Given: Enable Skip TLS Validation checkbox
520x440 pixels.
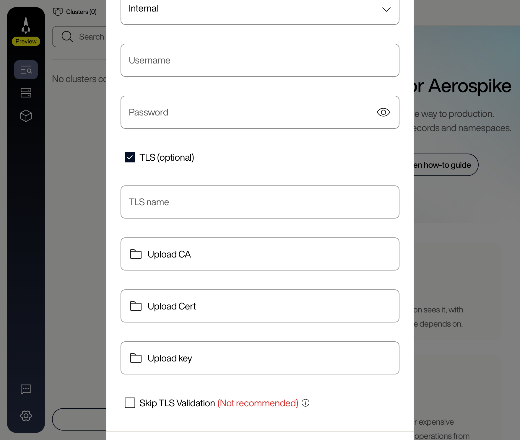Looking at the screenshot, I should (130, 403).
